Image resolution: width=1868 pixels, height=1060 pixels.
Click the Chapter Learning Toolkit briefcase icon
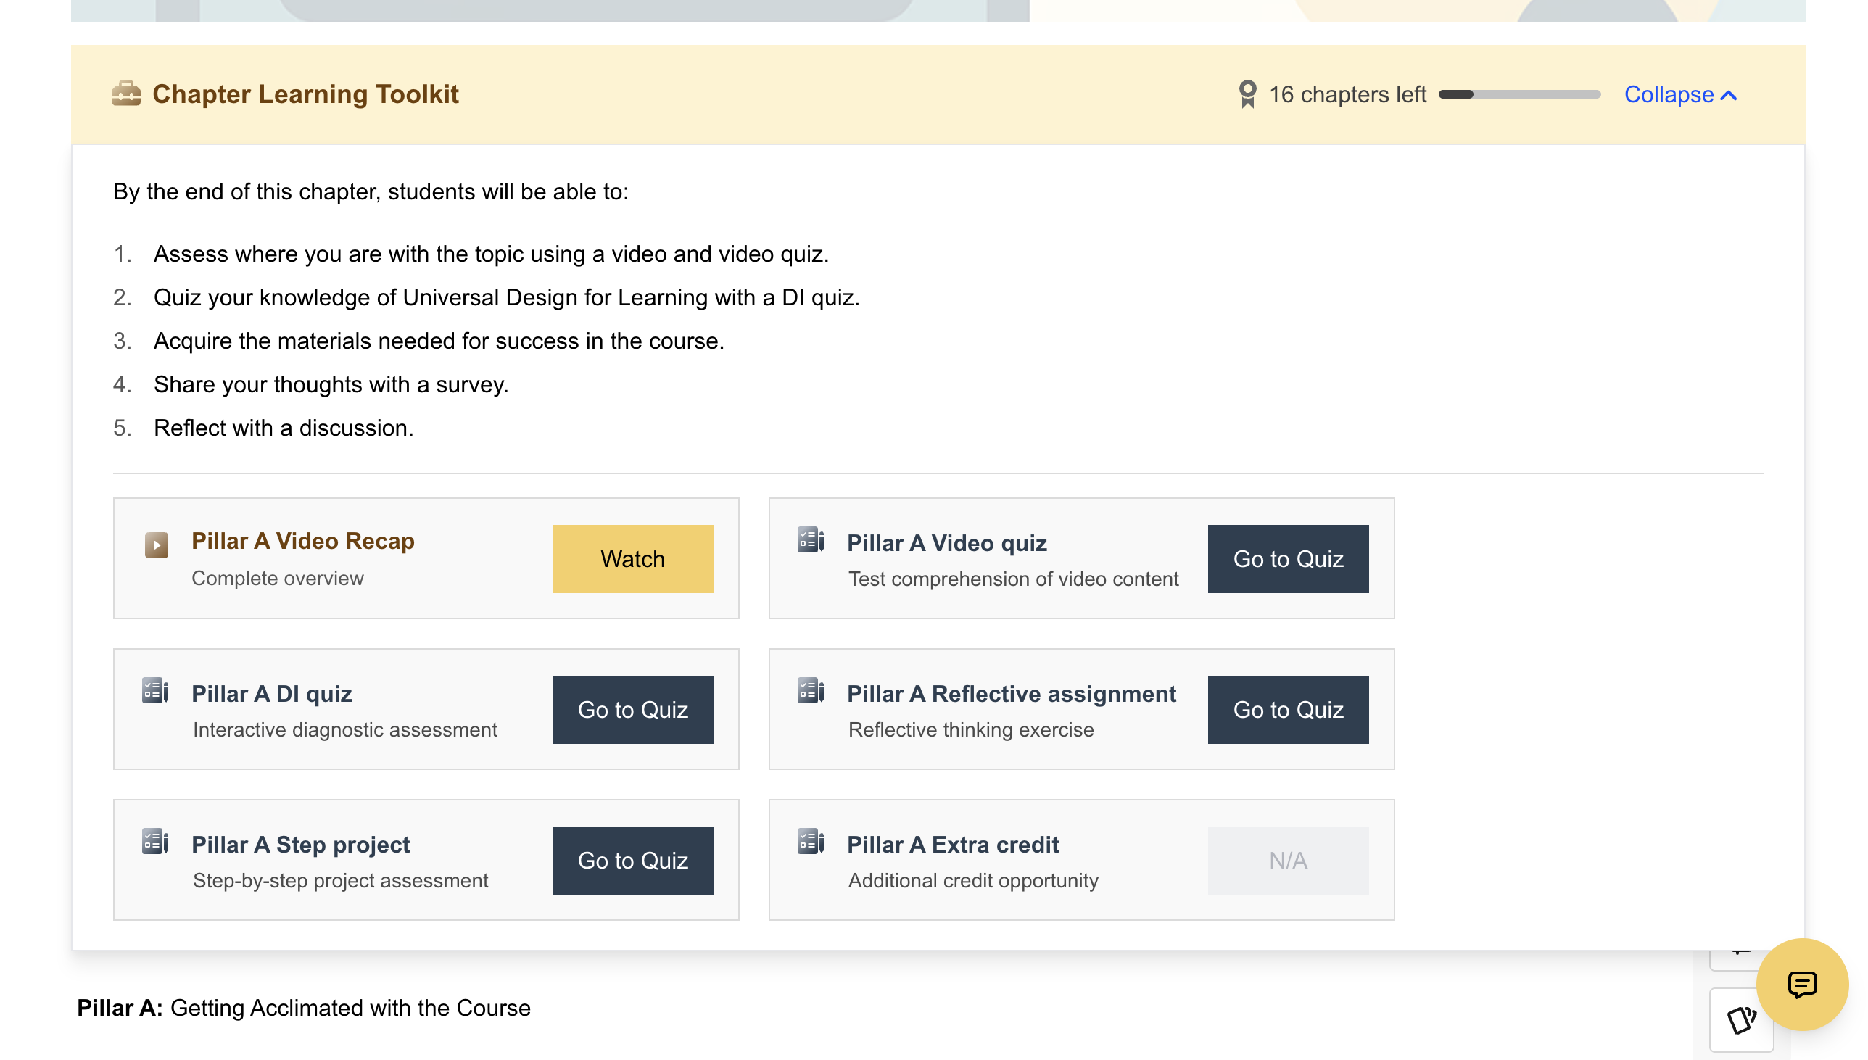[127, 94]
